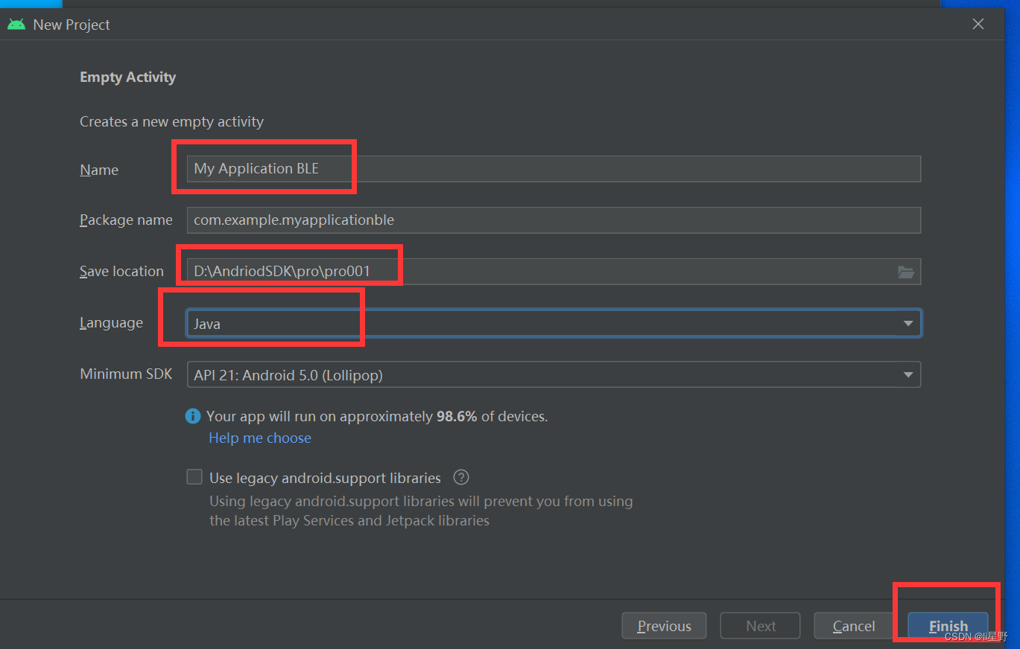Click the Next button
1020x649 pixels.
coord(761,626)
